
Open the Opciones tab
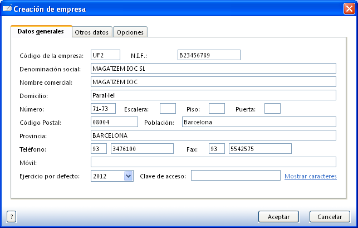(130, 32)
